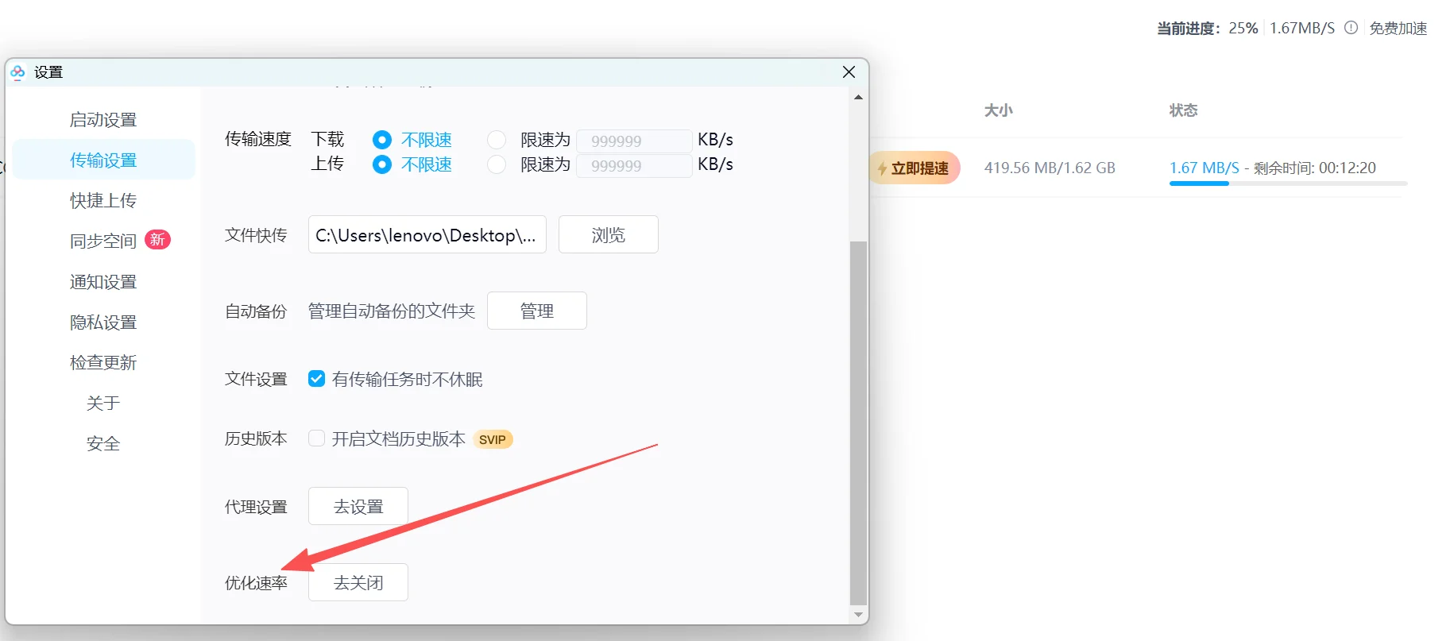Click 去设置 button for proxy settings
Screen dimensions: 1454x641
(358, 506)
